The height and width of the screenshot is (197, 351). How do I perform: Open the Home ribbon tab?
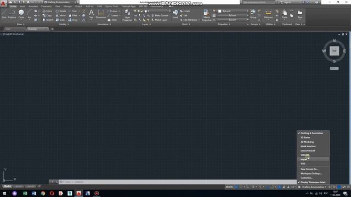pos(13,7)
